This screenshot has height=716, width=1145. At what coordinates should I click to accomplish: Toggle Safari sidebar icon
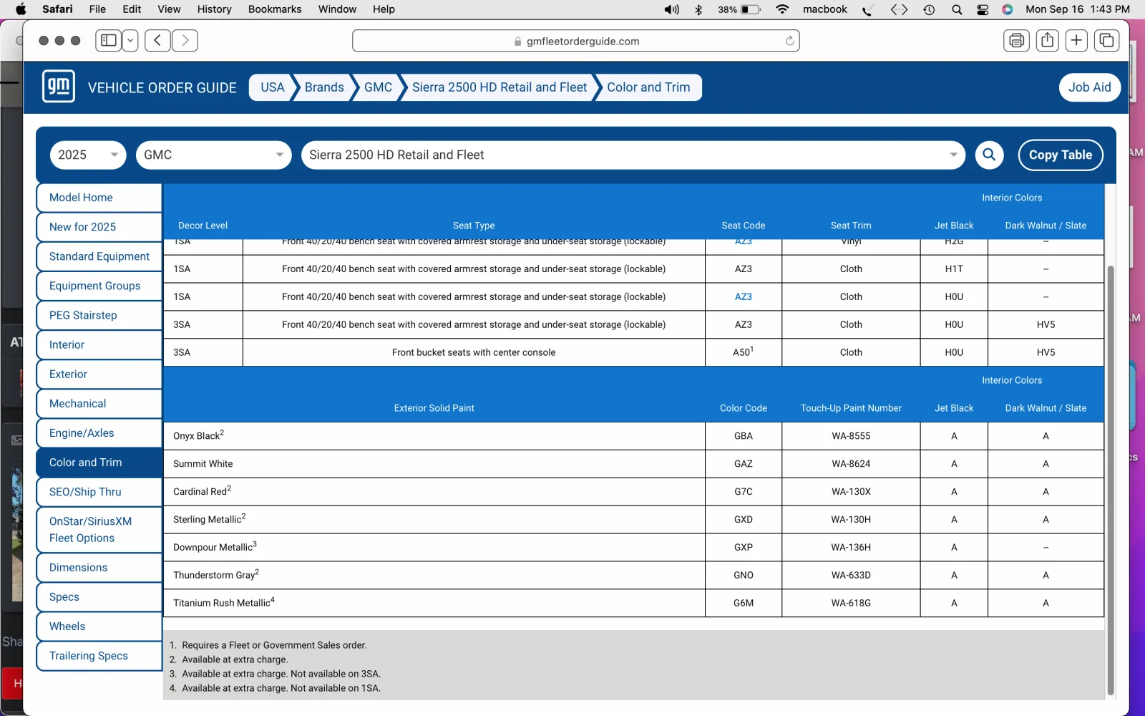(x=109, y=41)
